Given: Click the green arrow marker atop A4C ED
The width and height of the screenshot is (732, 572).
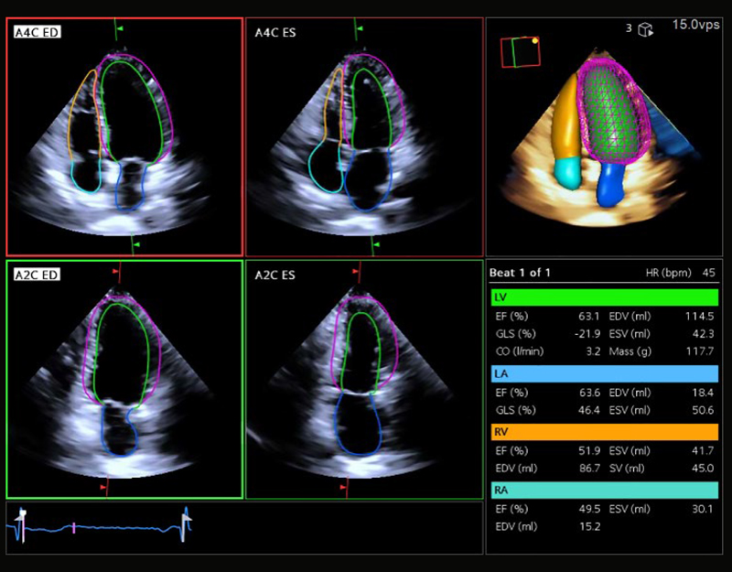Looking at the screenshot, I should (116, 30).
